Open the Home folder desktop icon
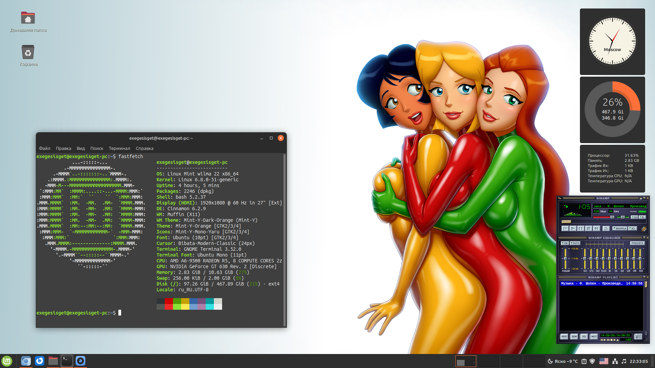The image size is (655, 368). [28, 22]
